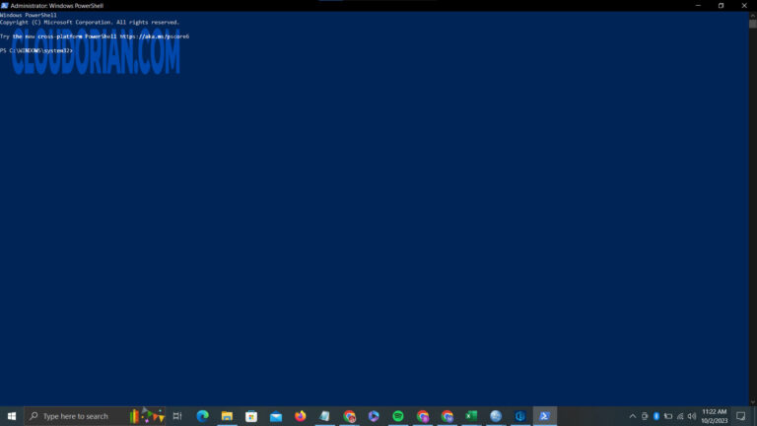Open Microsoft Store from the taskbar
Image resolution: width=757 pixels, height=426 pixels.
(251, 416)
